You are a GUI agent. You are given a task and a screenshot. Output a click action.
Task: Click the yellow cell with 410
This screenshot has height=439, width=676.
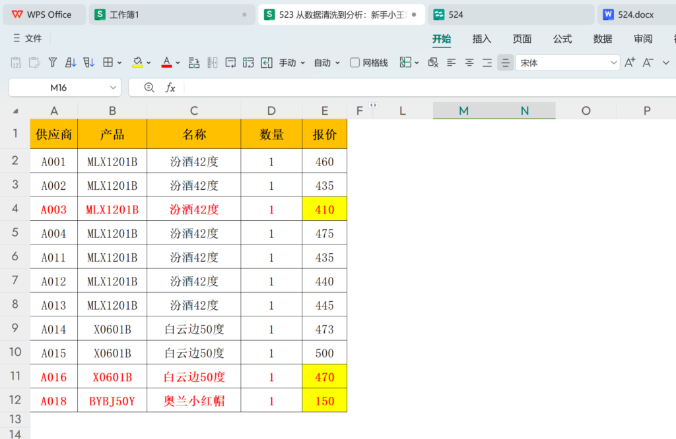(x=325, y=209)
